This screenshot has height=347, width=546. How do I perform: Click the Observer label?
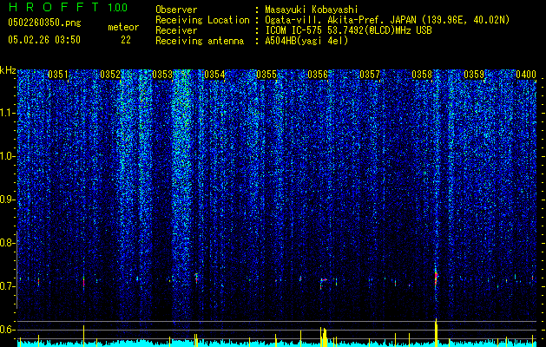(x=176, y=10)
